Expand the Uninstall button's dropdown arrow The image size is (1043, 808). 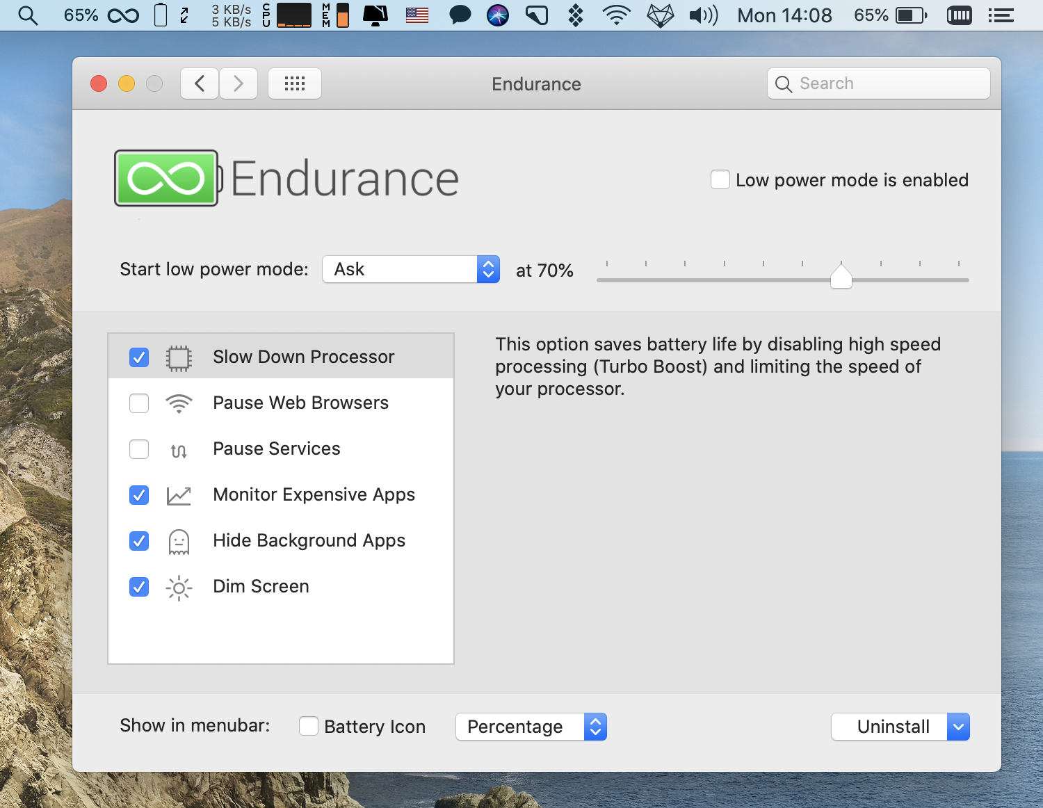pyautogui.click(x=958, y=727)
